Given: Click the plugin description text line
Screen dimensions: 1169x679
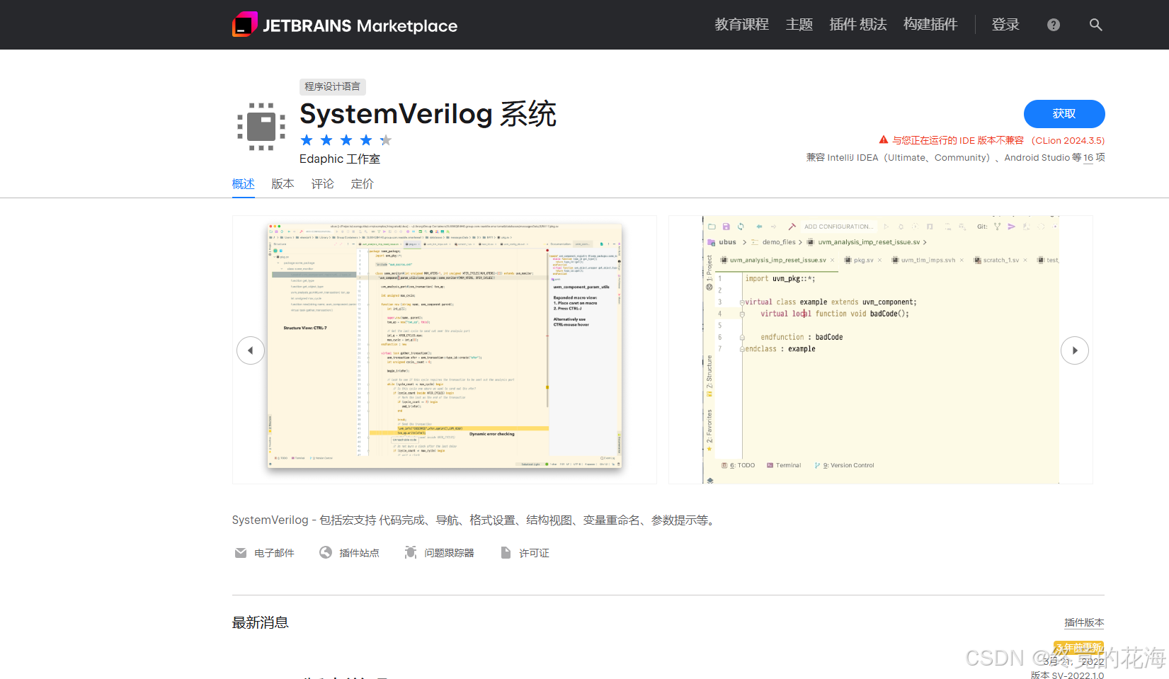Looking at the screenshot, I should tap(475, 520).
